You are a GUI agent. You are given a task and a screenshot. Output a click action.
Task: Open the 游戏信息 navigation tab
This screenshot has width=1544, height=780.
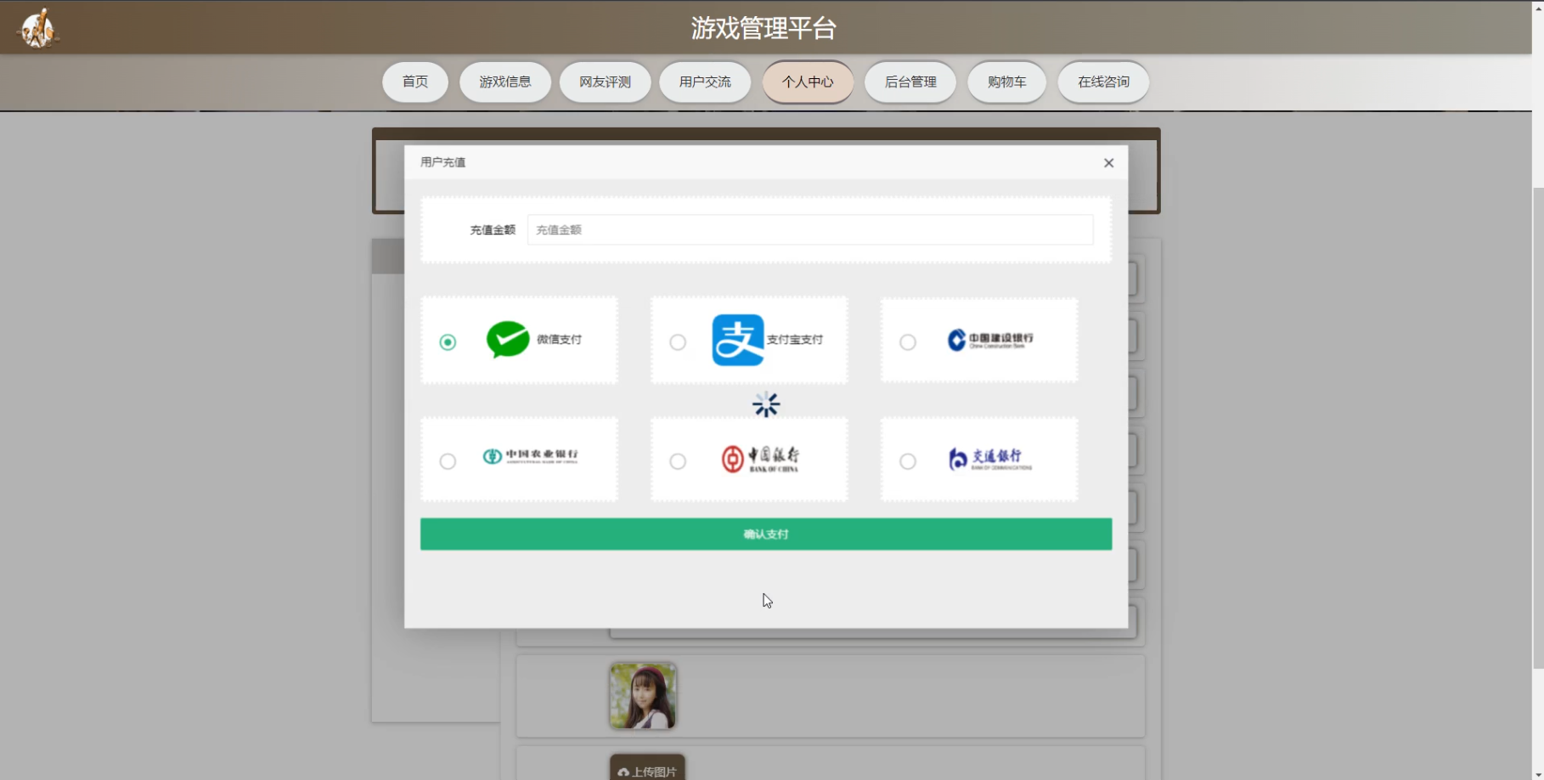[505, 82]
